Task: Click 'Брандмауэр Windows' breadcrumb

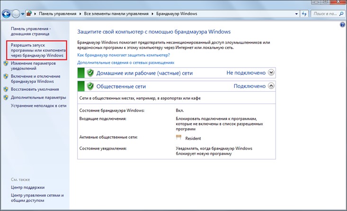Action: [177, 14]
